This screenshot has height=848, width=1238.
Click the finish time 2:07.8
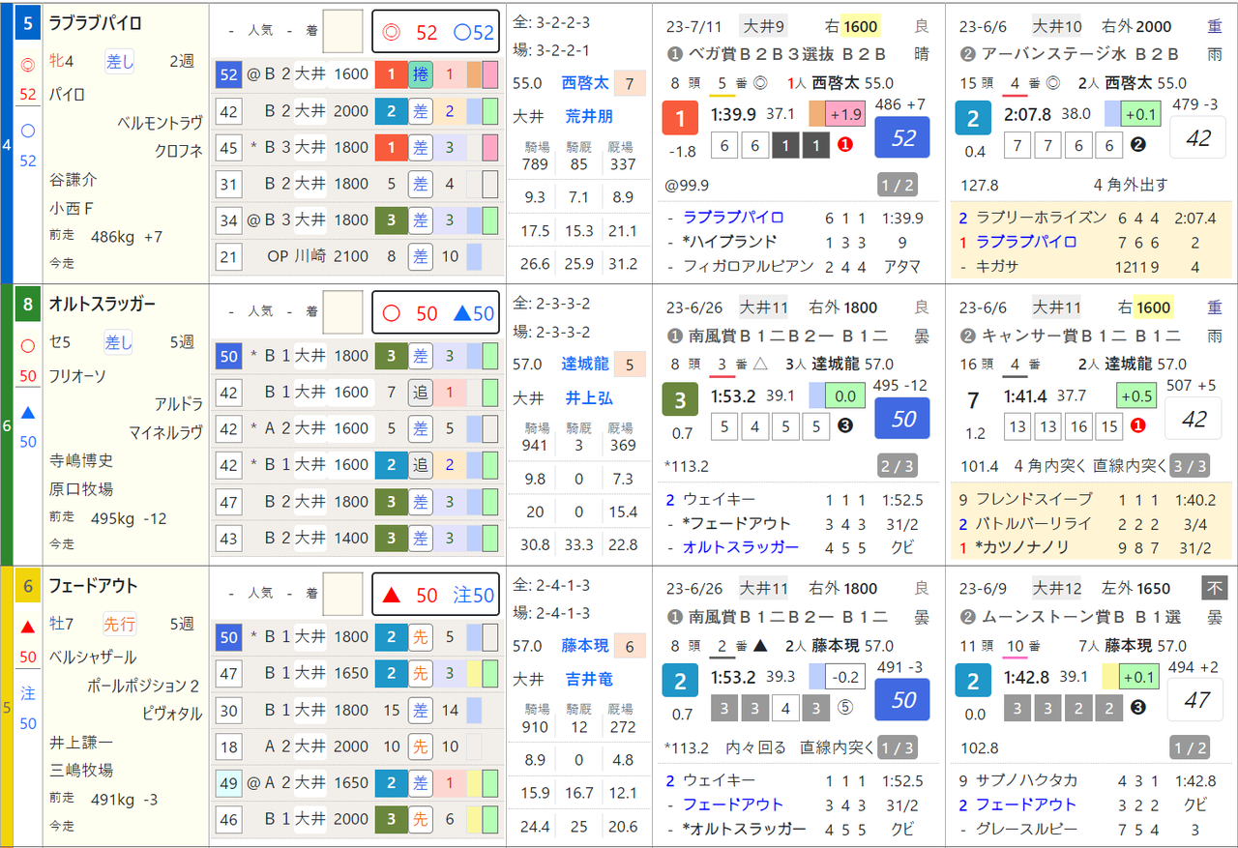pos(1029,114)
